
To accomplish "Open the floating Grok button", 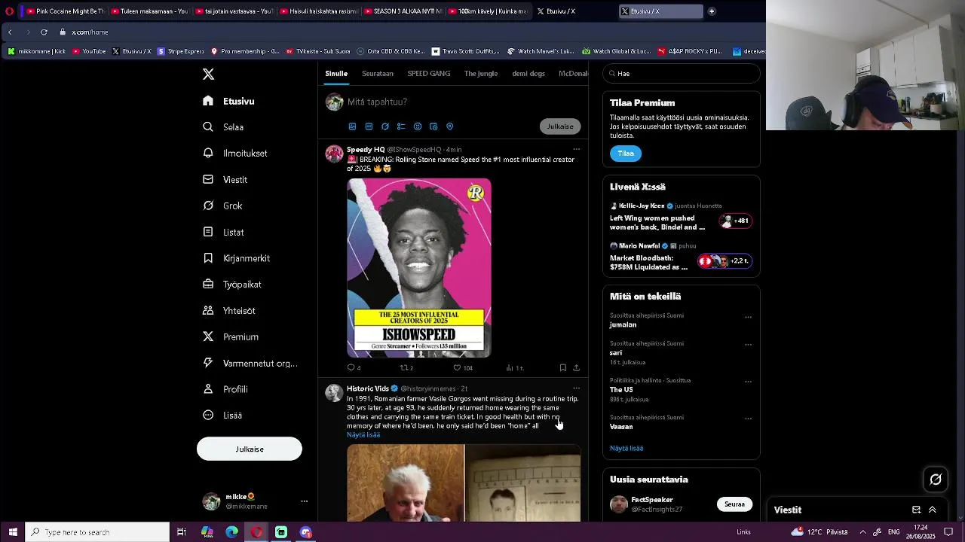I will coord(936,480).
